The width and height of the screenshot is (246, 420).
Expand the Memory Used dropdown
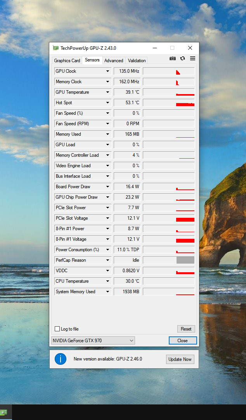pos(107,134)
